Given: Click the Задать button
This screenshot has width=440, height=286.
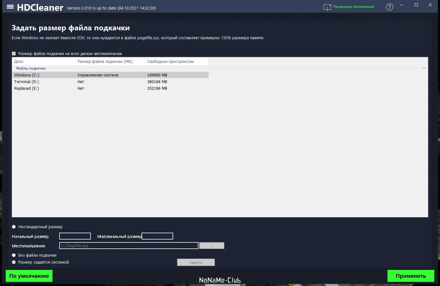Looking at the screenshot, I should [x=196, y=262].
